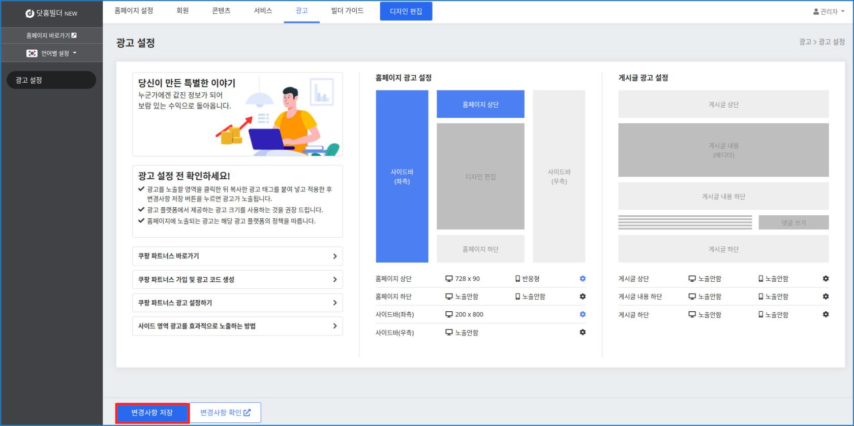Switch to the 콘텐츠 menu tab
This screenshot has height=426, width=854.
coord(221,11)
